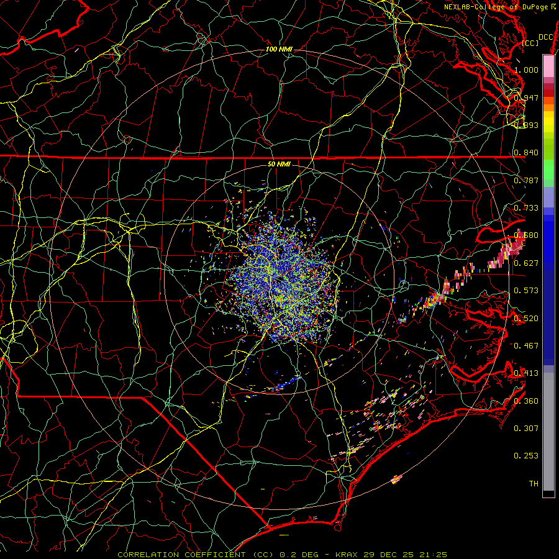Select the 0.840 scale value
Screen dimensions: 559x559
click(526, 153)
